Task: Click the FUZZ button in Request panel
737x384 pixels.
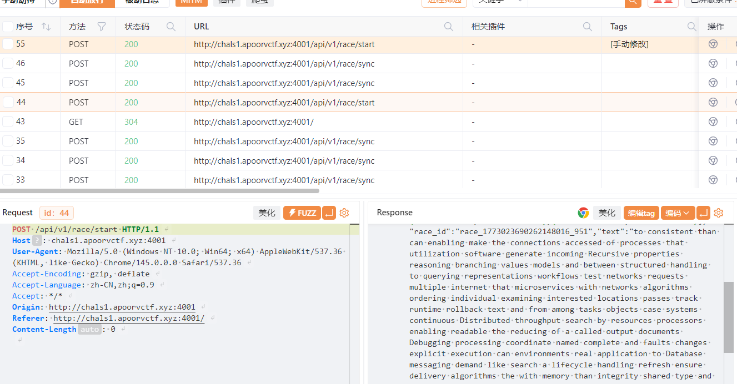Action: click(302, 213)
